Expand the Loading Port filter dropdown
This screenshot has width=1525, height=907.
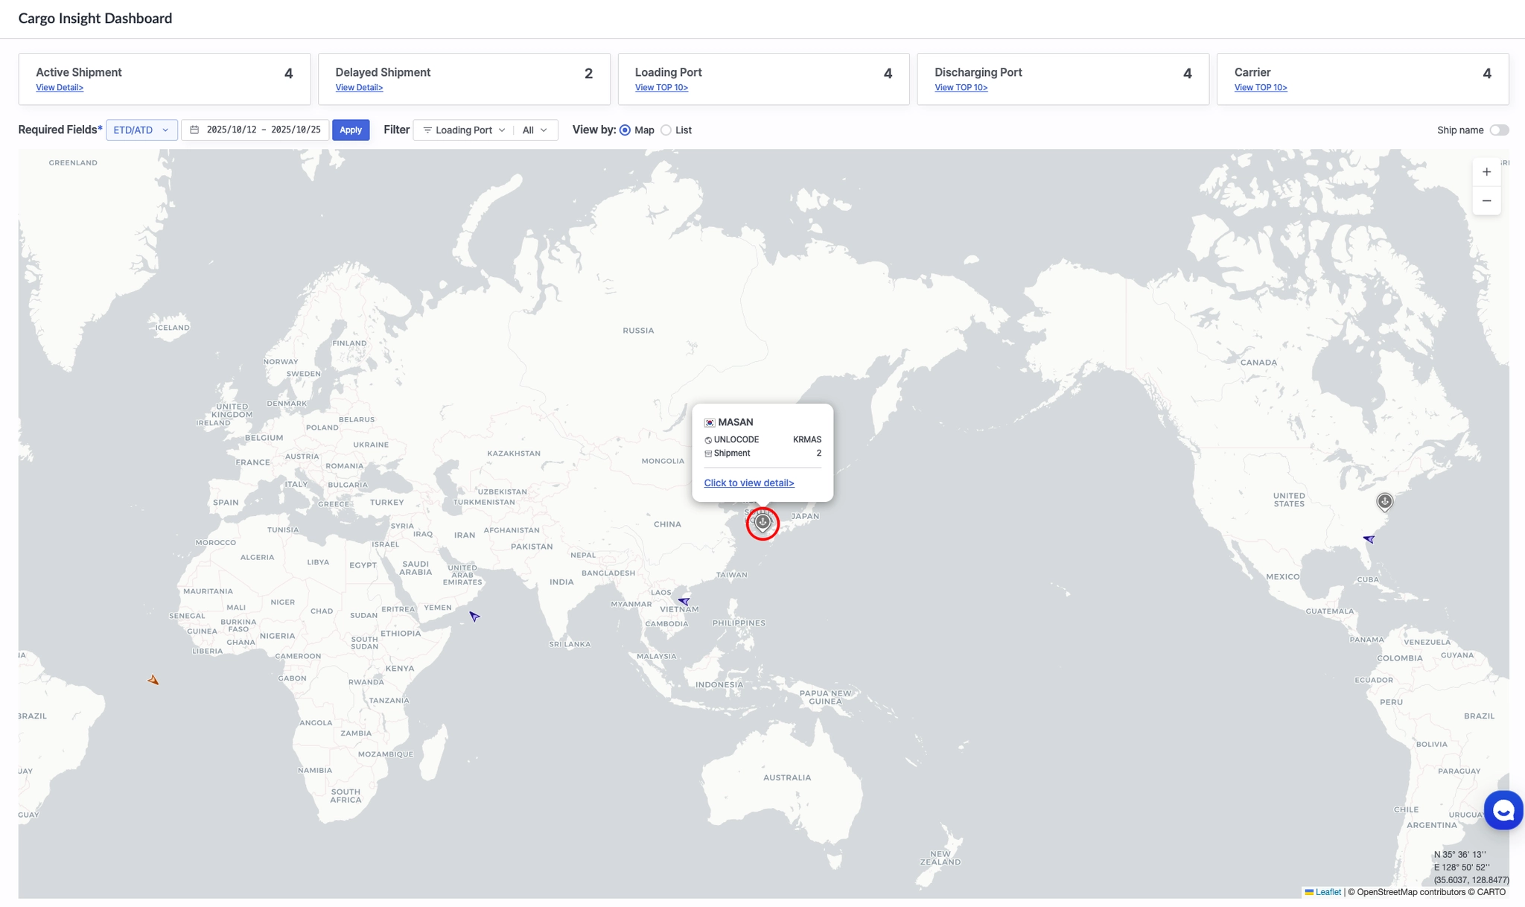pyautogui.click(x=464, y=130)
